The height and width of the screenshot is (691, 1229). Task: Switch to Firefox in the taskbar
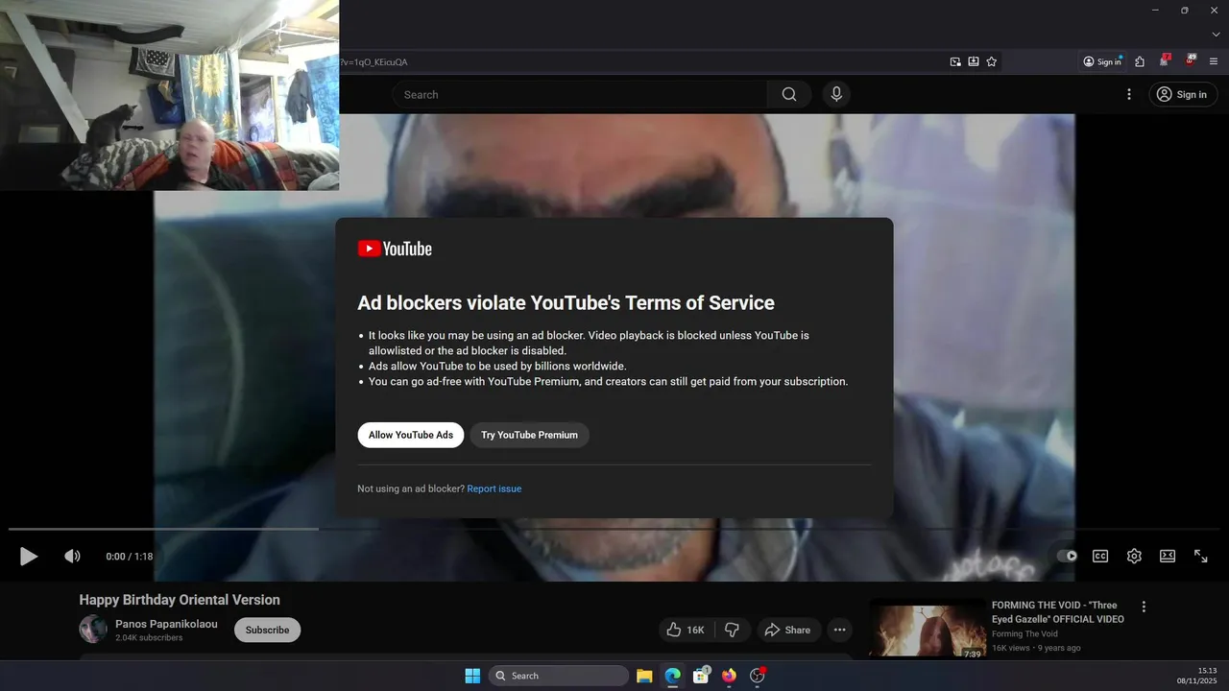click(x=729, y=676)
